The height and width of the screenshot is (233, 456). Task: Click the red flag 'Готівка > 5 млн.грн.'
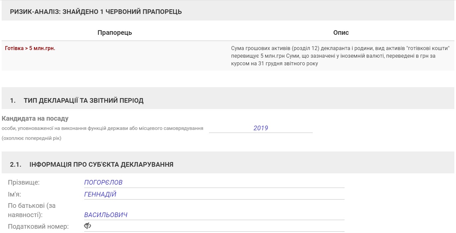[30, 48]
